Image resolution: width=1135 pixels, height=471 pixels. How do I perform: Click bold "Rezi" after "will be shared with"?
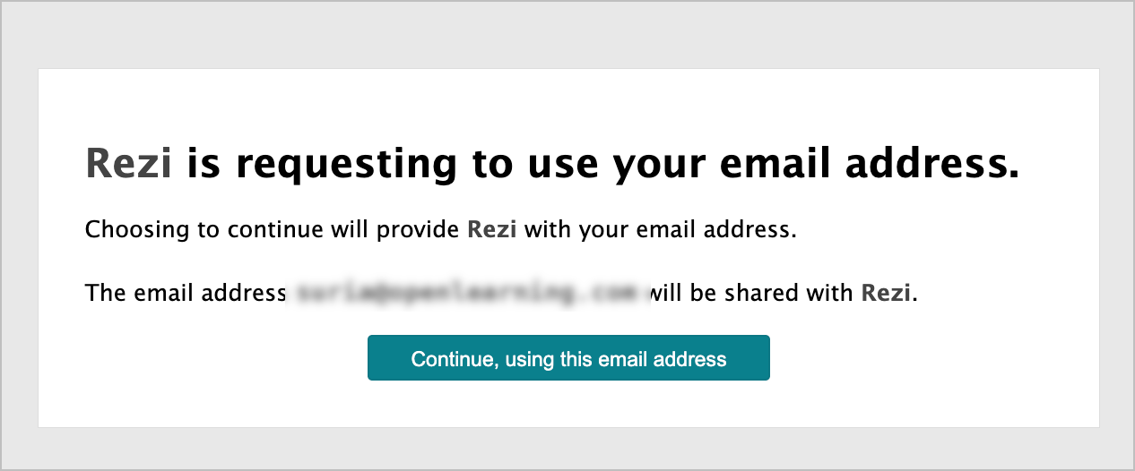[x=886, y=293]
